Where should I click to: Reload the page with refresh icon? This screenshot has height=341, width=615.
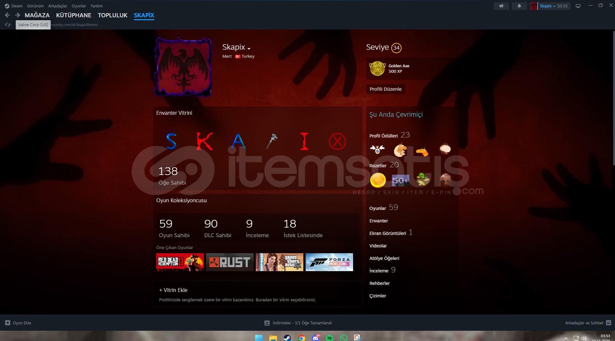pyautogui.click(x=8, y=25)
